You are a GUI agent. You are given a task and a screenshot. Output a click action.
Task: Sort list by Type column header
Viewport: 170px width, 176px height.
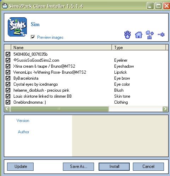[139, 48]
